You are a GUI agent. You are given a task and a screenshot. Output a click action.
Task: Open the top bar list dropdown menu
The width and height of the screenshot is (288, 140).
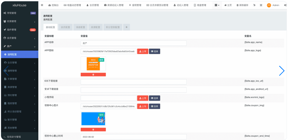tap(217, 5)
